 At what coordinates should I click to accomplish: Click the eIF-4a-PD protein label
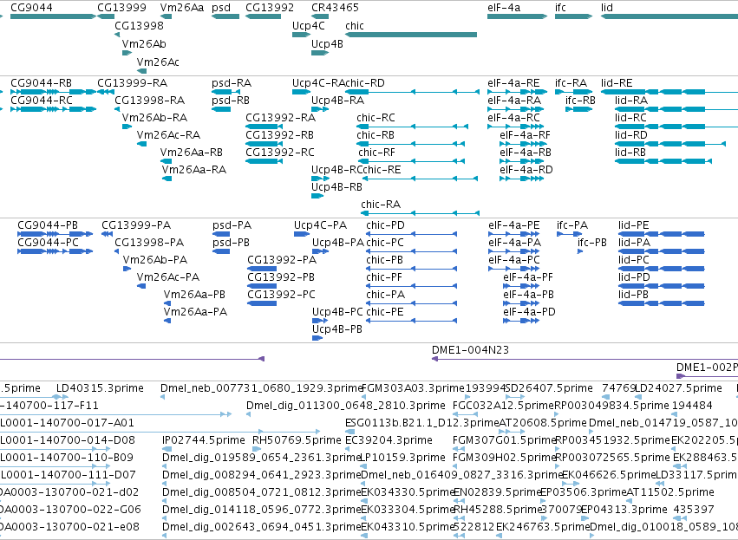point(529,312)
